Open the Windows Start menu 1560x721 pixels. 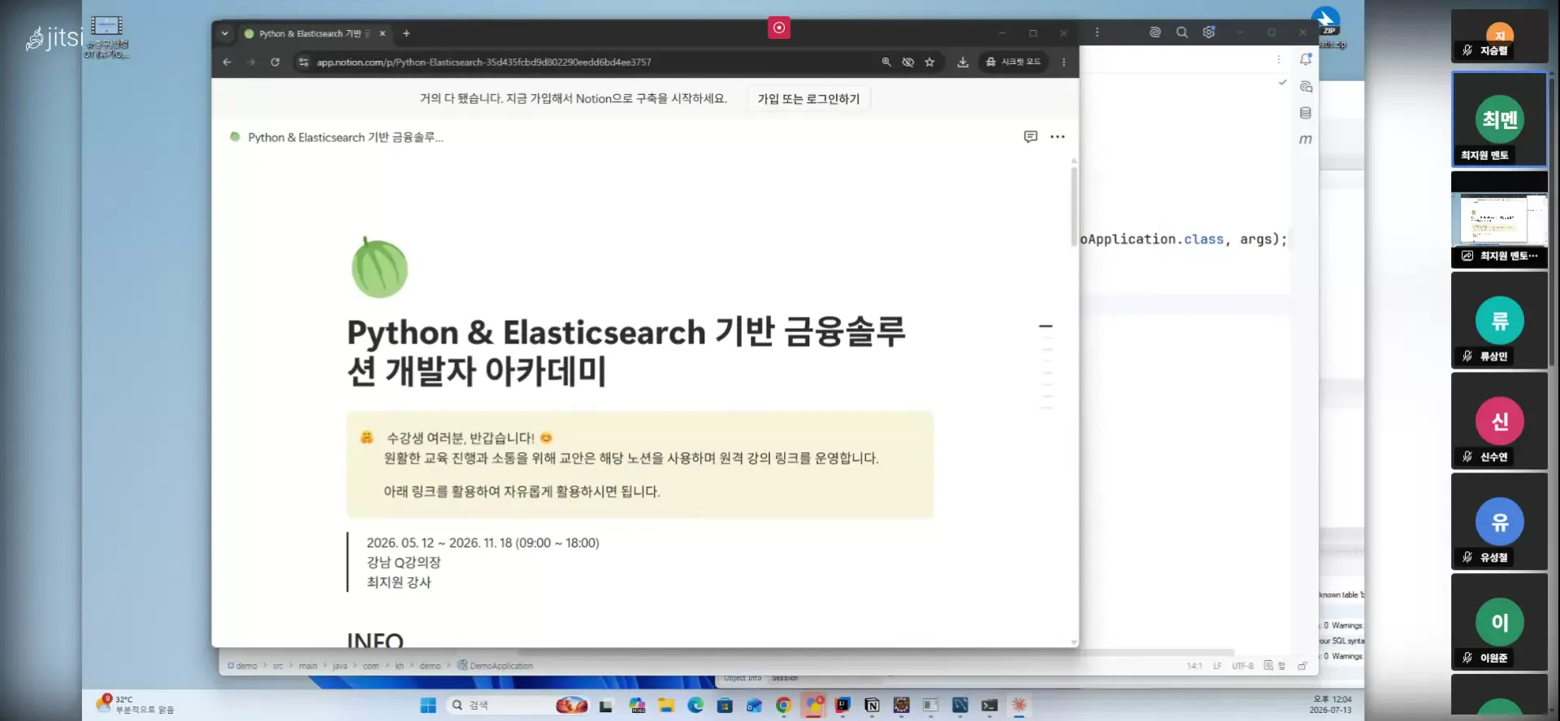(428, 706)
